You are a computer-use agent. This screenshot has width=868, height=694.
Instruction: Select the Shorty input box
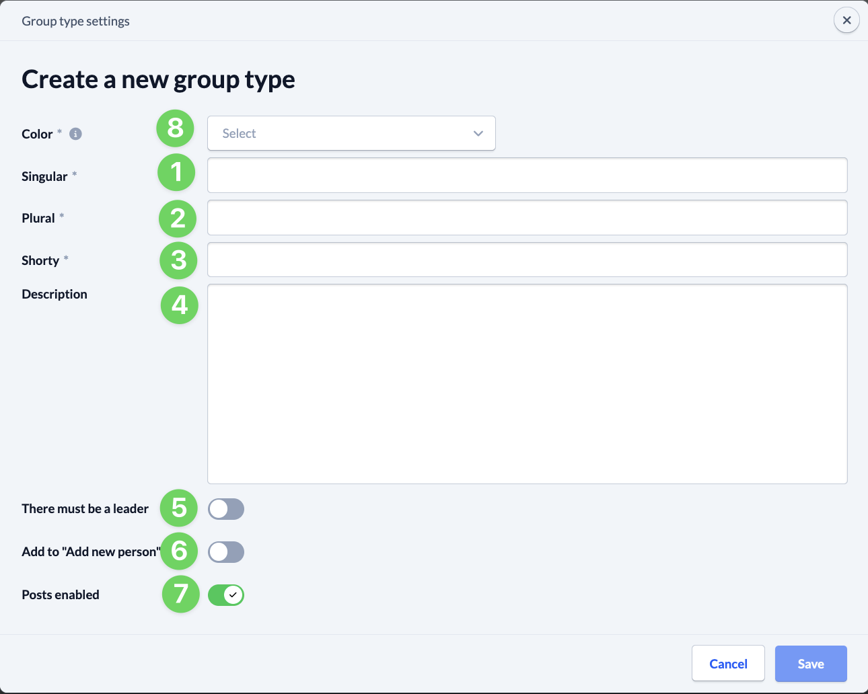point(527,260)
